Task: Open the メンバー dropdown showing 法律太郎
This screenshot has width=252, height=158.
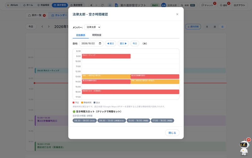Action: pyautogui.click(x=92, y=27)
